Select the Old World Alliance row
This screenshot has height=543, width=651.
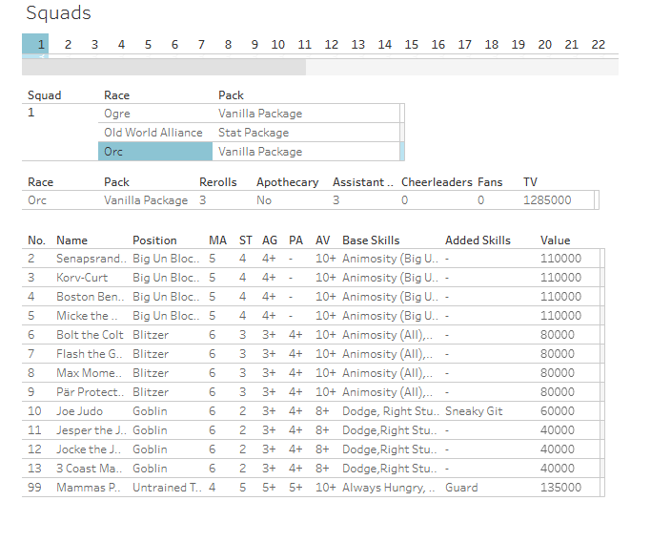click(153, 133)
